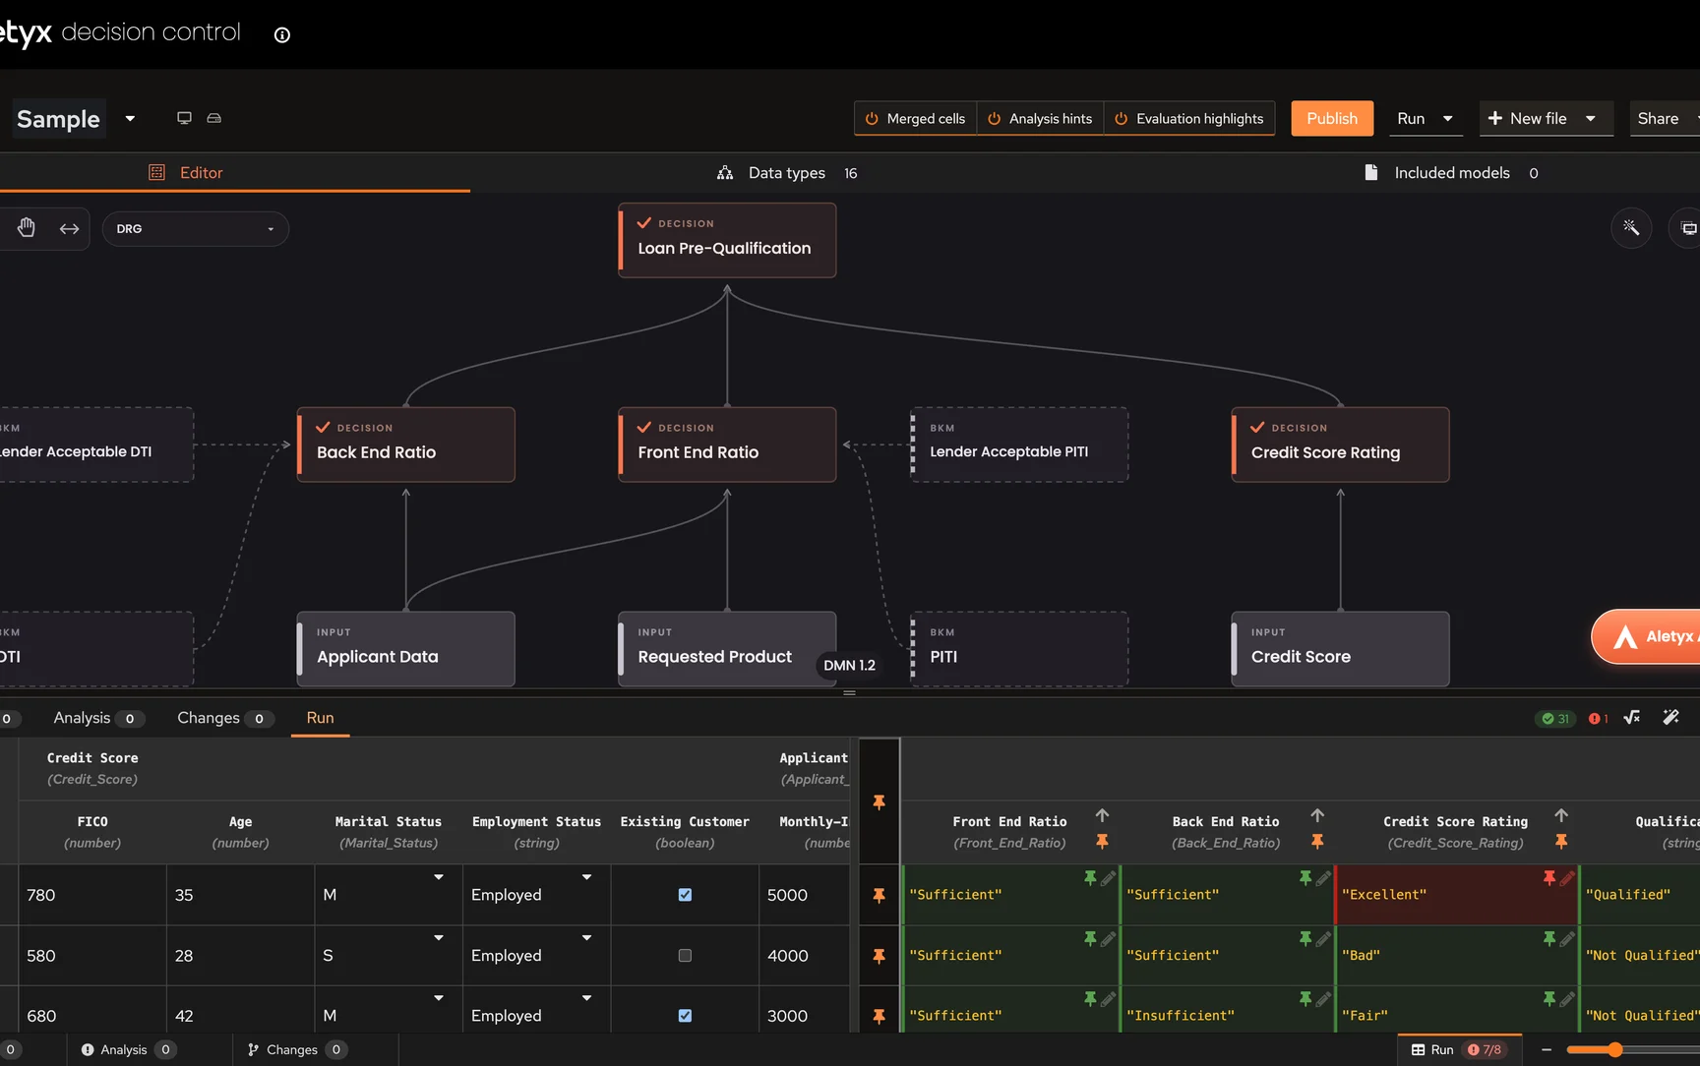Open Marital Status dropdown in FICO 680 row
Viewport: 1700px width, 1066px height.
(439, 998)
